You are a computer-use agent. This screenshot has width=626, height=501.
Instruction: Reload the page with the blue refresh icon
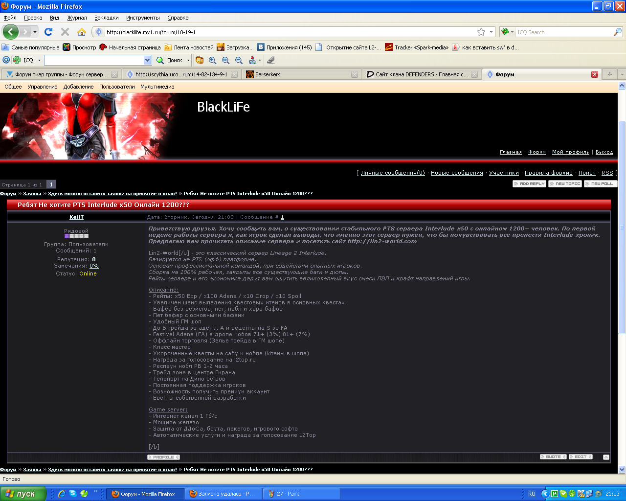pos(48,32)
